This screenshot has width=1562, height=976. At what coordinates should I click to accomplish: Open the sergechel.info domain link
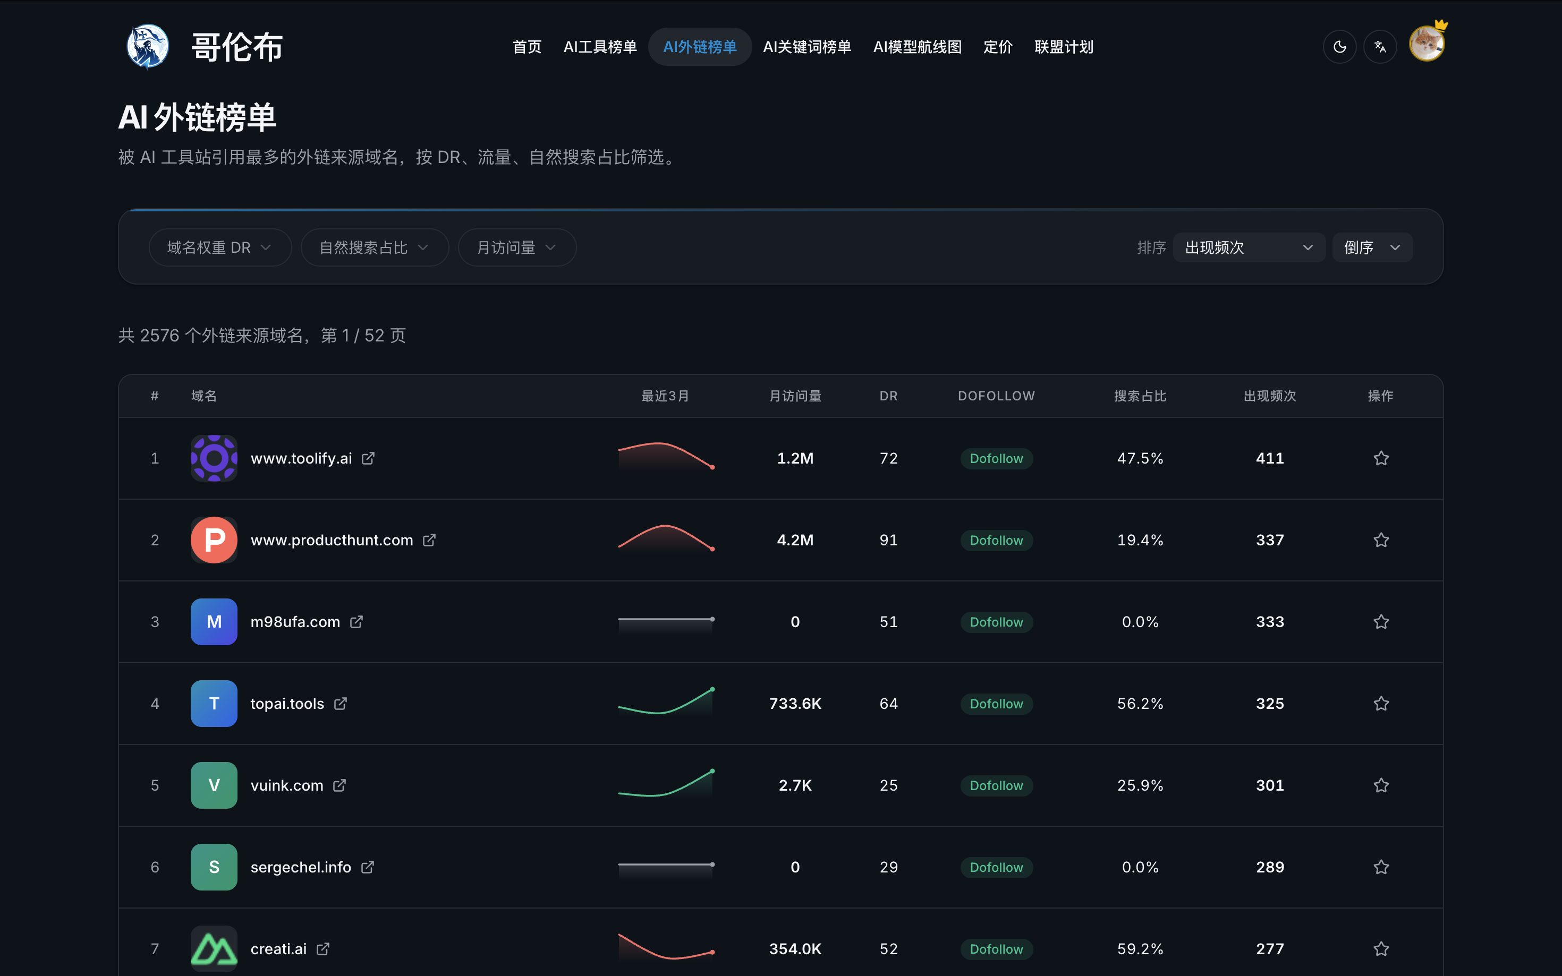[301, 867]
